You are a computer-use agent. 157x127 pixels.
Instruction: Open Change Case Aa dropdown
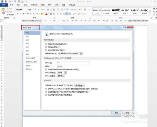coord(43,9)
